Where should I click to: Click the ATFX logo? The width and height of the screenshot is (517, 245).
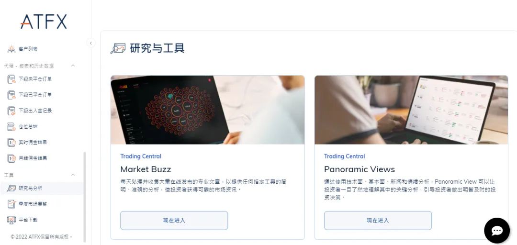[x=43, y=22]
